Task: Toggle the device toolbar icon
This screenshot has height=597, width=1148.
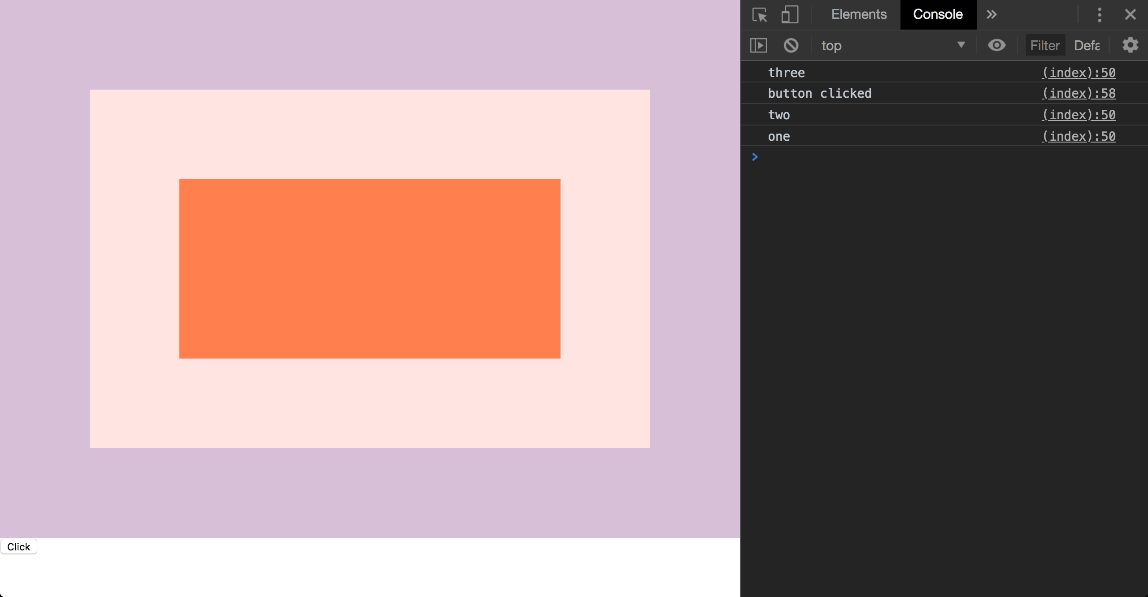Action: (790, 15)
